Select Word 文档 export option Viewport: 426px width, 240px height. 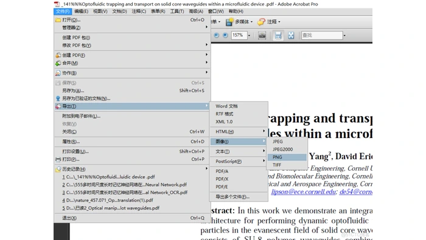(x=239, y=106)
